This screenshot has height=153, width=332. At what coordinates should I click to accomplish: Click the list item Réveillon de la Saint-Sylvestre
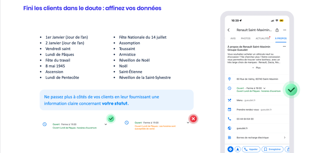click(145, 78)
